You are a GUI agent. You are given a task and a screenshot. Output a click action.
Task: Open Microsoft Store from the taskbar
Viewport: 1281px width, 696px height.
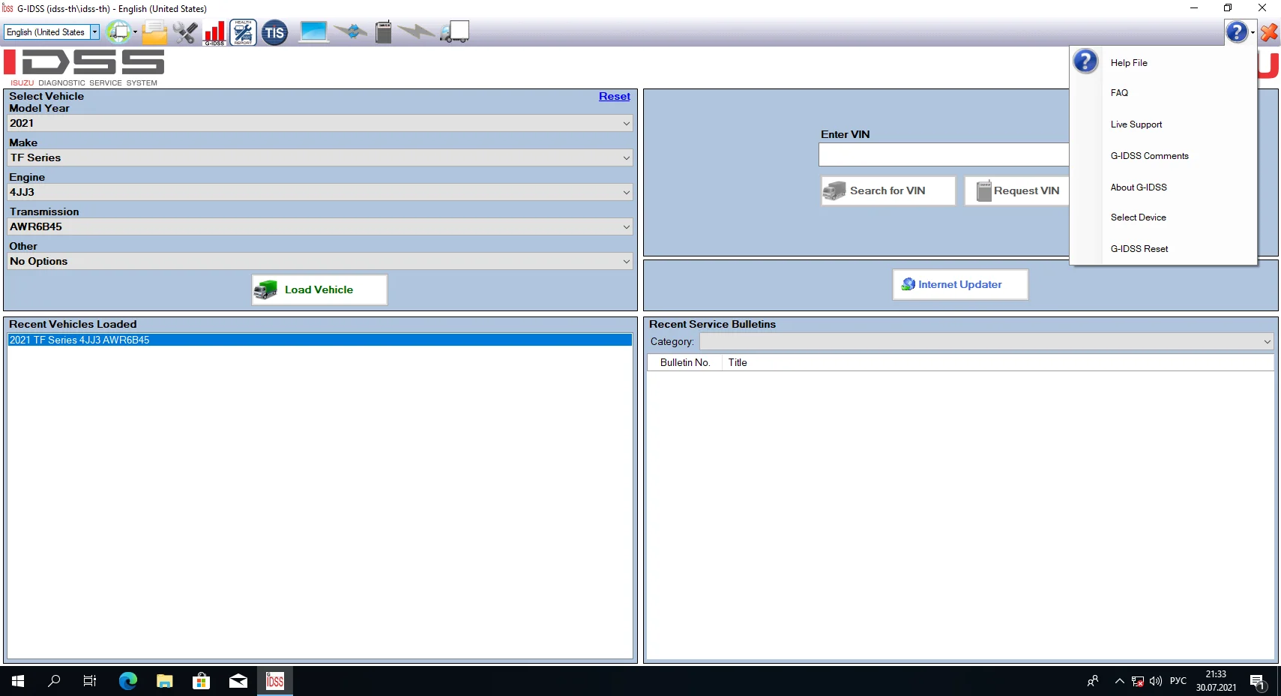point(201,681)
